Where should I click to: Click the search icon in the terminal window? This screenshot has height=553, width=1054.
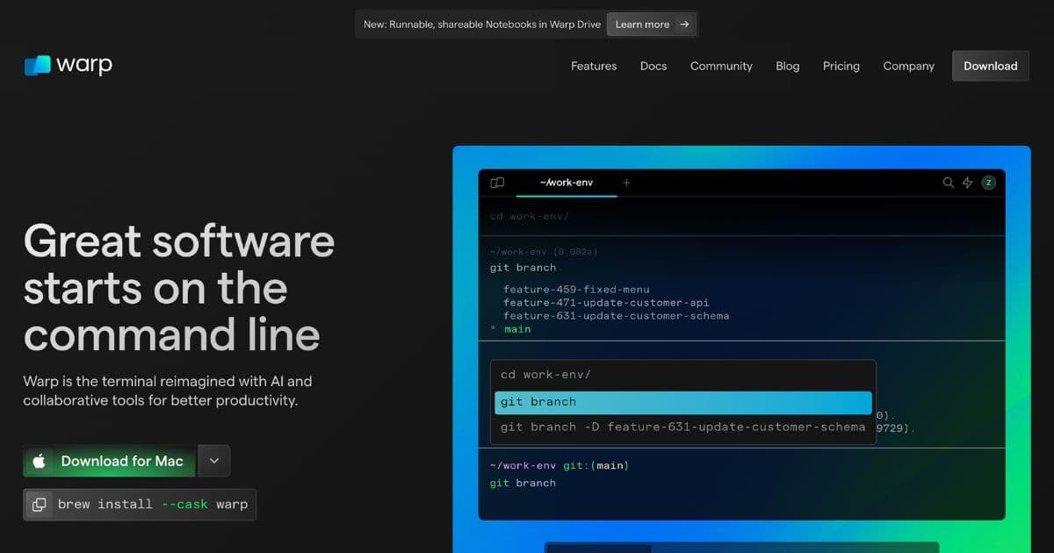[x=948, y=183]
